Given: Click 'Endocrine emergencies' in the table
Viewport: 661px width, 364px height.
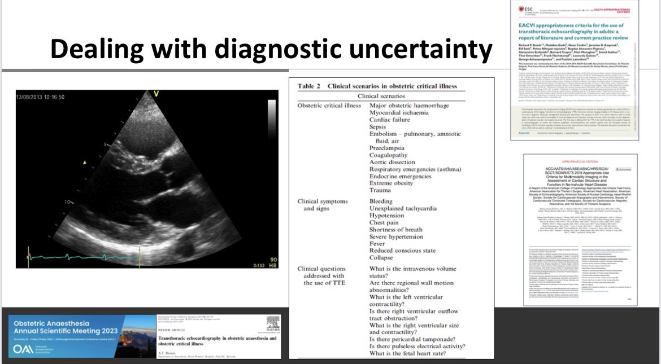Looking at the screenshot, I should (x=401, y=176).
